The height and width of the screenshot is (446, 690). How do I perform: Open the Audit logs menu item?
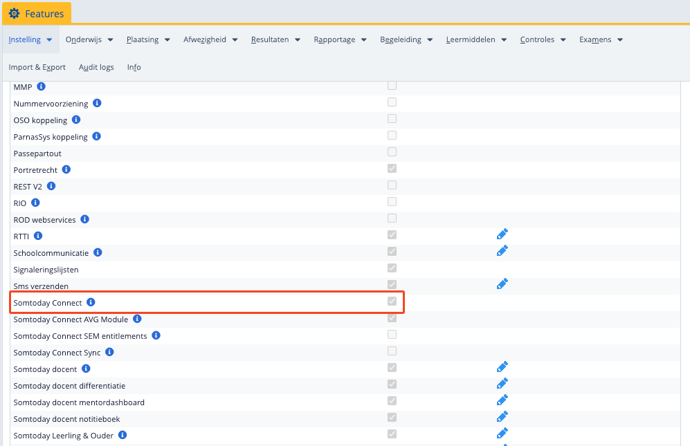tap(96, 67)
